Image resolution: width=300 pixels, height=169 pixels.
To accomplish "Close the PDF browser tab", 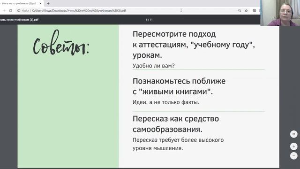I will pos(40,3).
